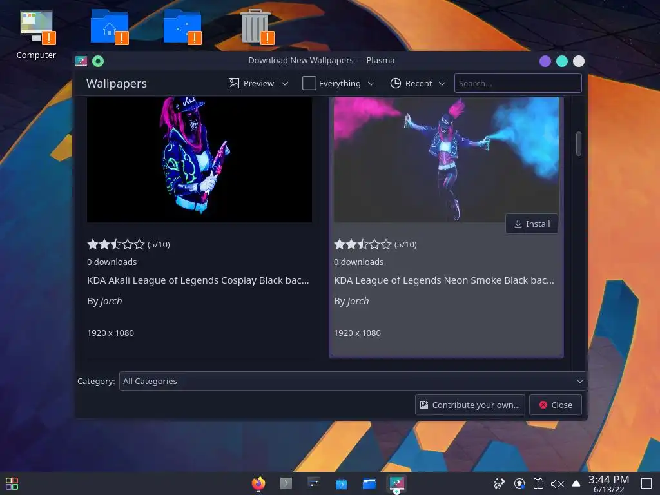Open the Everything filter dropdown
Image resolution: width=660 pixels, height=495 pixels.
pos(338,83)
